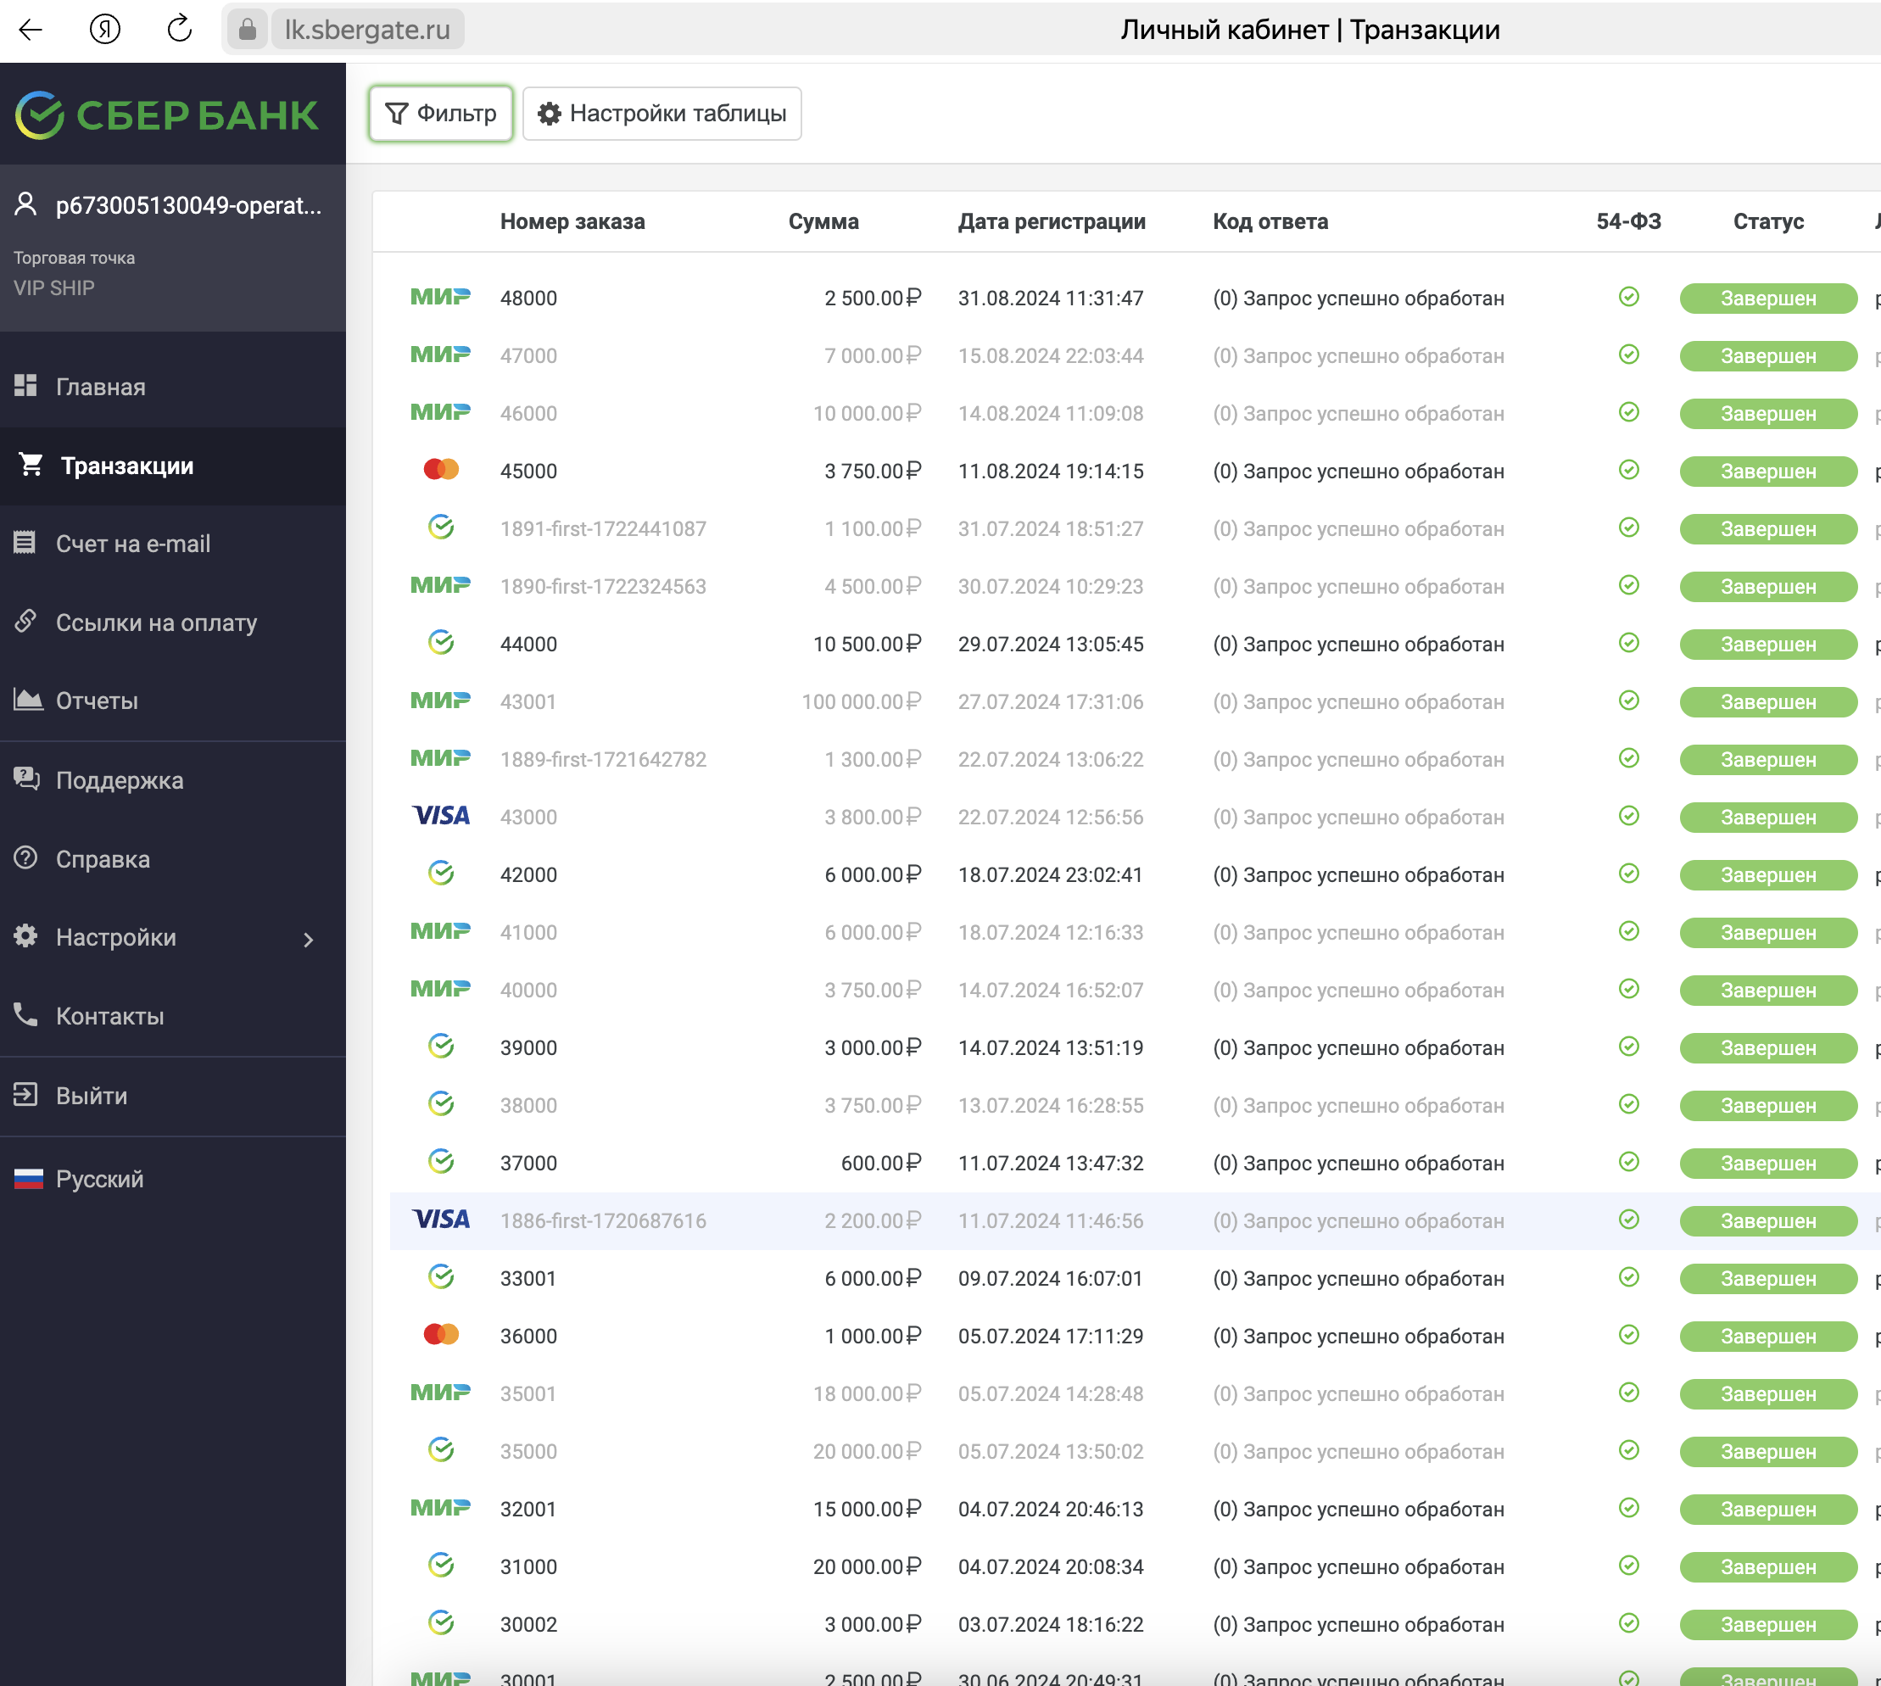Click response text for order 45000
The height and width of the screenshot is (1686, 1881).
tap(1359, 471)
